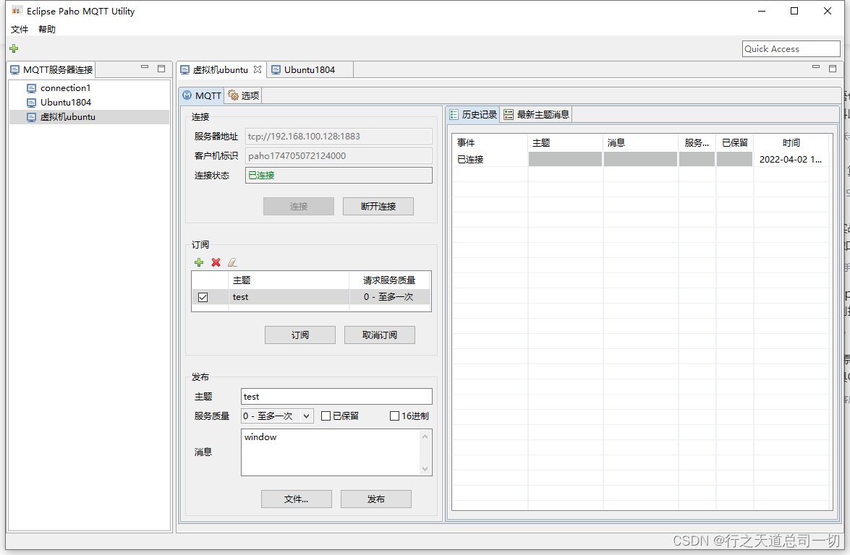
Task: Click the 2022-04-02 time cell
Action: pos(791,160)
